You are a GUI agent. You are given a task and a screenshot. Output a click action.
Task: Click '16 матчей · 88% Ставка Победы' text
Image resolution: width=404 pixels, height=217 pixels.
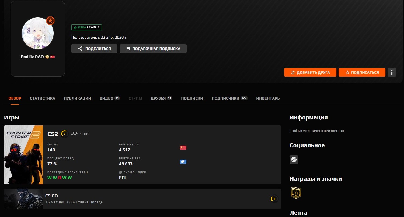74,202
